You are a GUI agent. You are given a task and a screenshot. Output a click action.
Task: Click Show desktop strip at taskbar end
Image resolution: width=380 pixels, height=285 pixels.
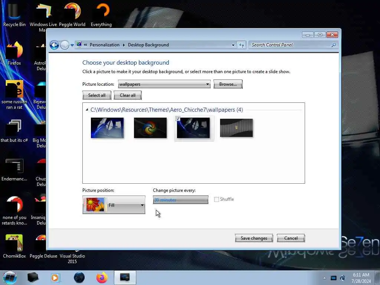(377, 278)
